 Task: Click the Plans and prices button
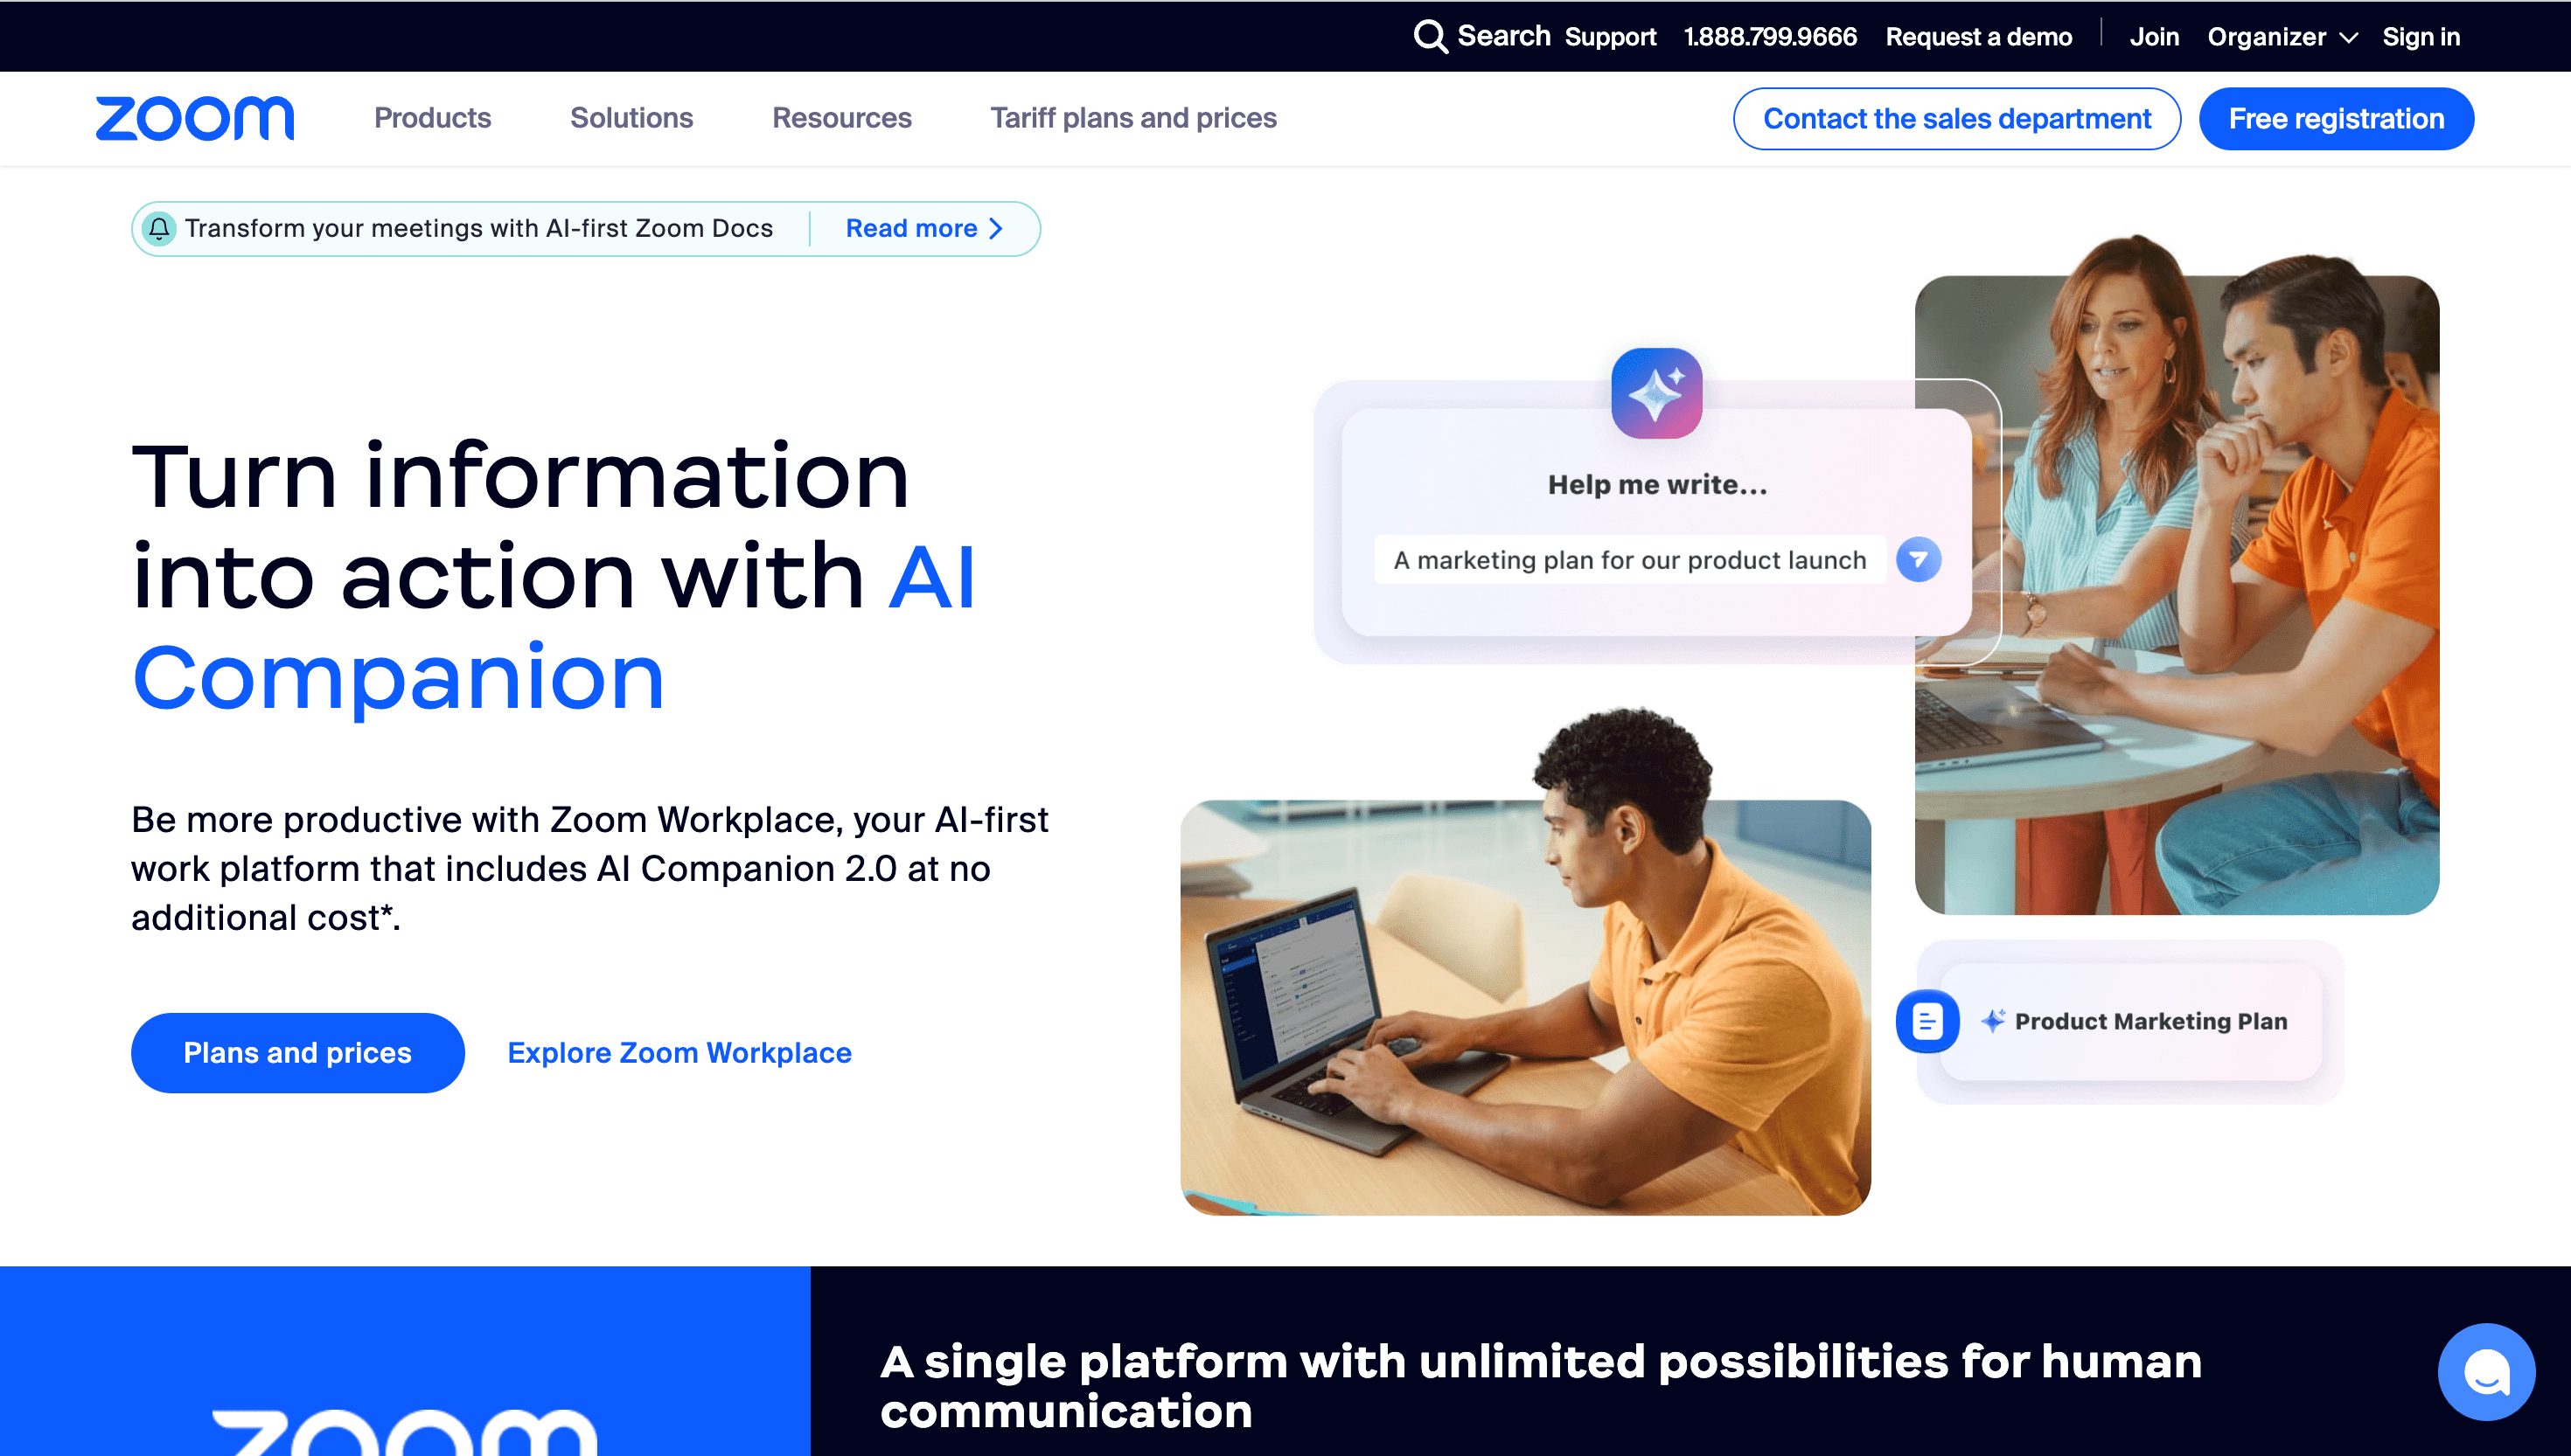297,1052
